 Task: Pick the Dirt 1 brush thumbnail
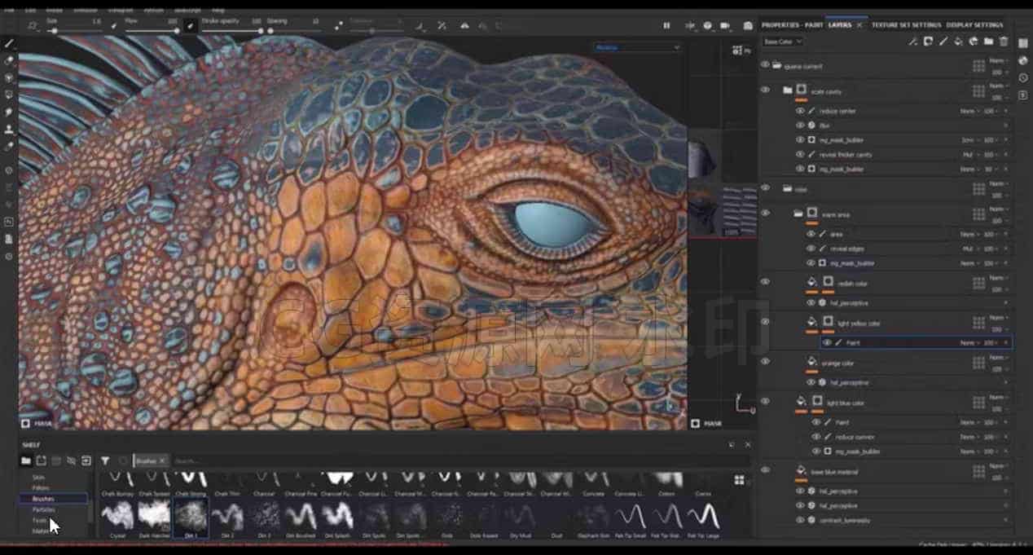coord(191,518)
